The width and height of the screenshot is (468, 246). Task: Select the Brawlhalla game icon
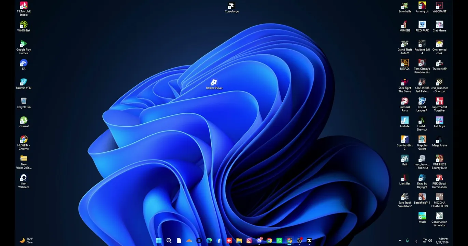point(405,8)
